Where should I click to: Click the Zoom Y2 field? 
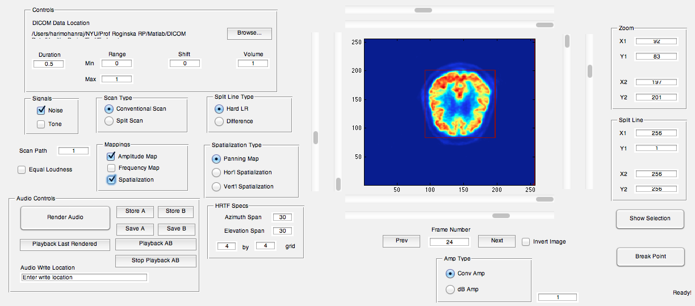(656, 97)
